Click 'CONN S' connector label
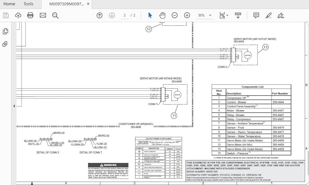Image resolution: width=309 pixels, height=185 pixels. 222,67
